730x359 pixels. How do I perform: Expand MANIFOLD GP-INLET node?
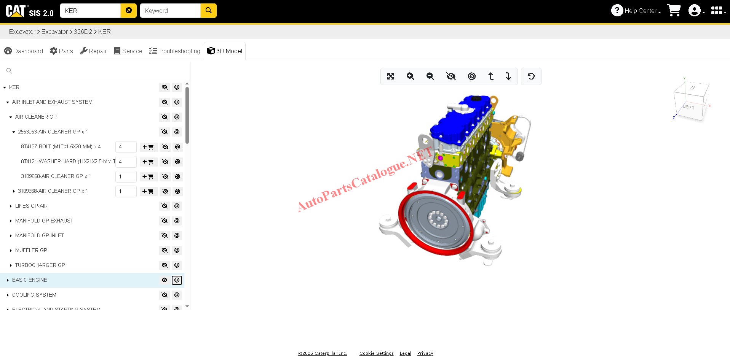[11, 236]
